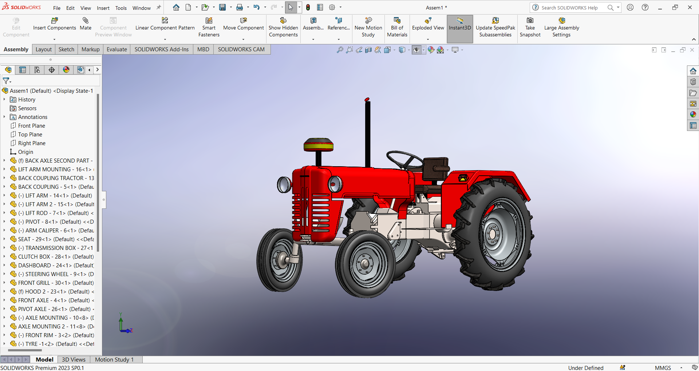Open the SOLIDWORKS Add-Ins tab
Viewport: 699px width, 371px height.
pyautogui.click(x=162, y=49)
